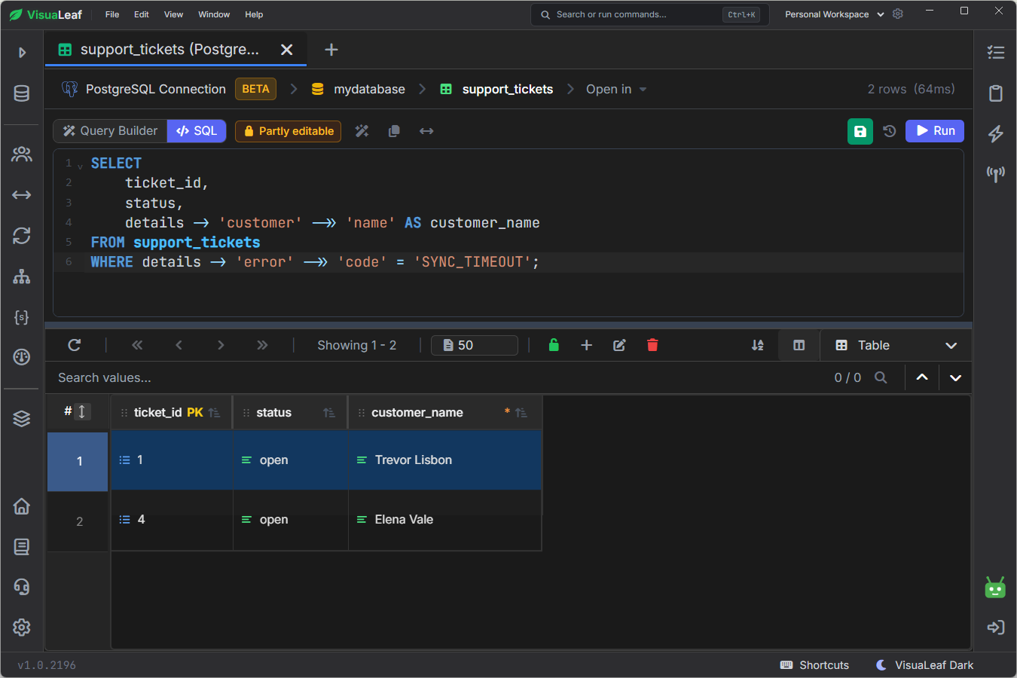This screenshot has height=678, width=1017.
Task: Open the Table view type dropdown
Action: [x=896, y=345]
